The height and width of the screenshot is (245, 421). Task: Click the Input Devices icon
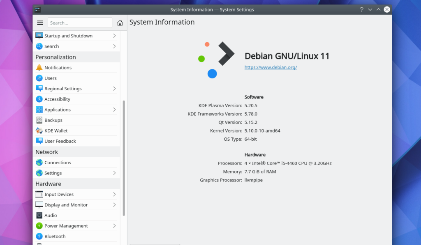click(x=39, y=194)
